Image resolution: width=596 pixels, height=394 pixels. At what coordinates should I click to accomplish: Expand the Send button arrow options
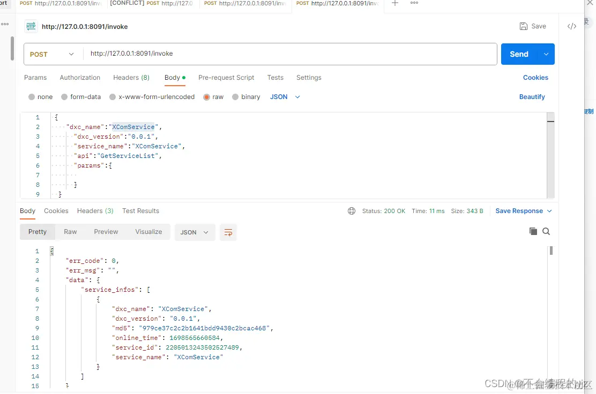pos(546,54)
